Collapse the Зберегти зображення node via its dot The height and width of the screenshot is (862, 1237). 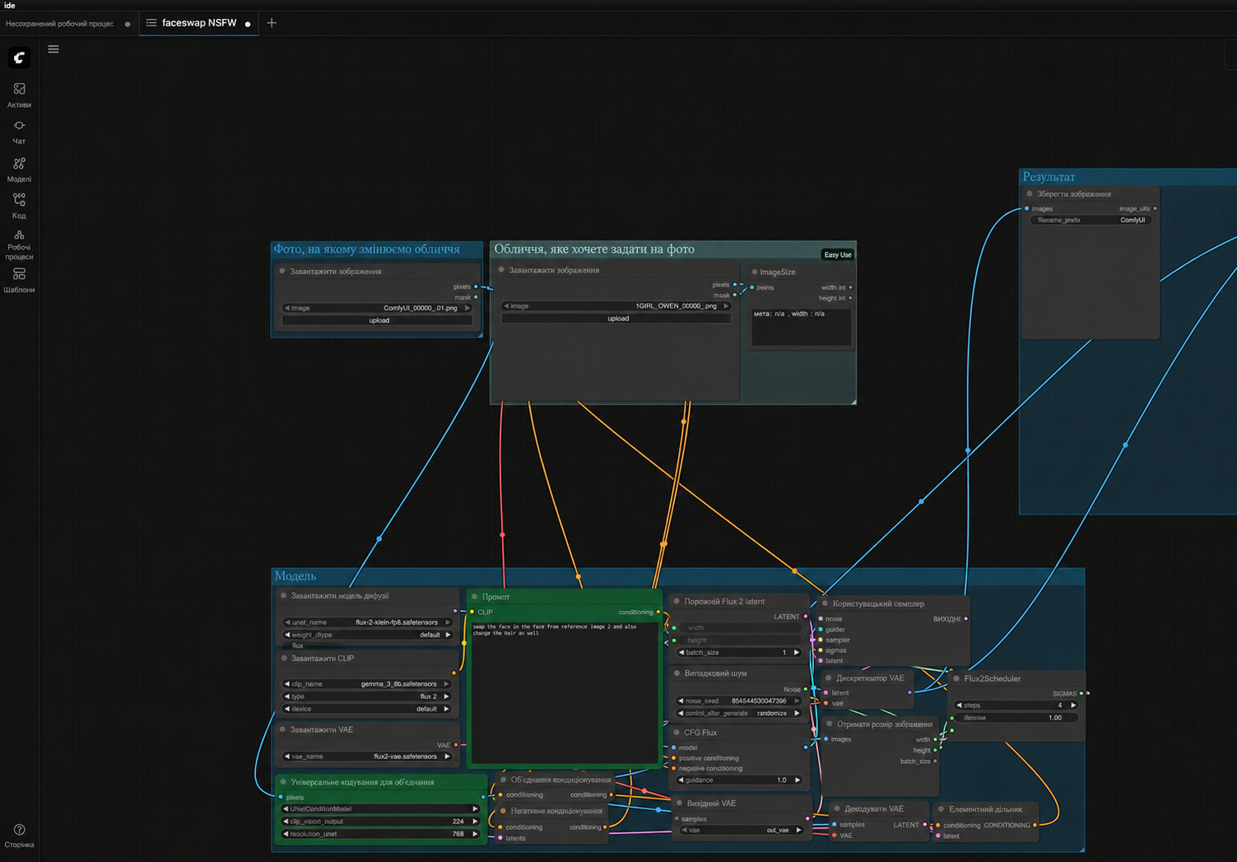coord(1030,194)
